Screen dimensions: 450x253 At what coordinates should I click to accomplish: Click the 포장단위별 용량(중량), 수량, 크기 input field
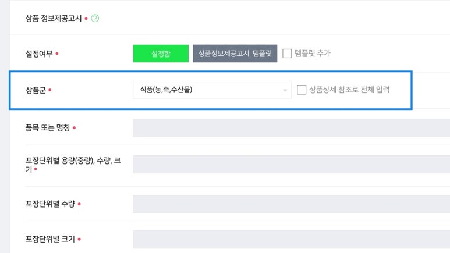pyautogui.click(x=291, y=164)
